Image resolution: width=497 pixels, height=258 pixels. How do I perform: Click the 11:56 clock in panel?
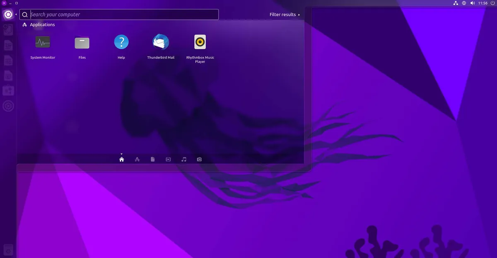(483, 3)
